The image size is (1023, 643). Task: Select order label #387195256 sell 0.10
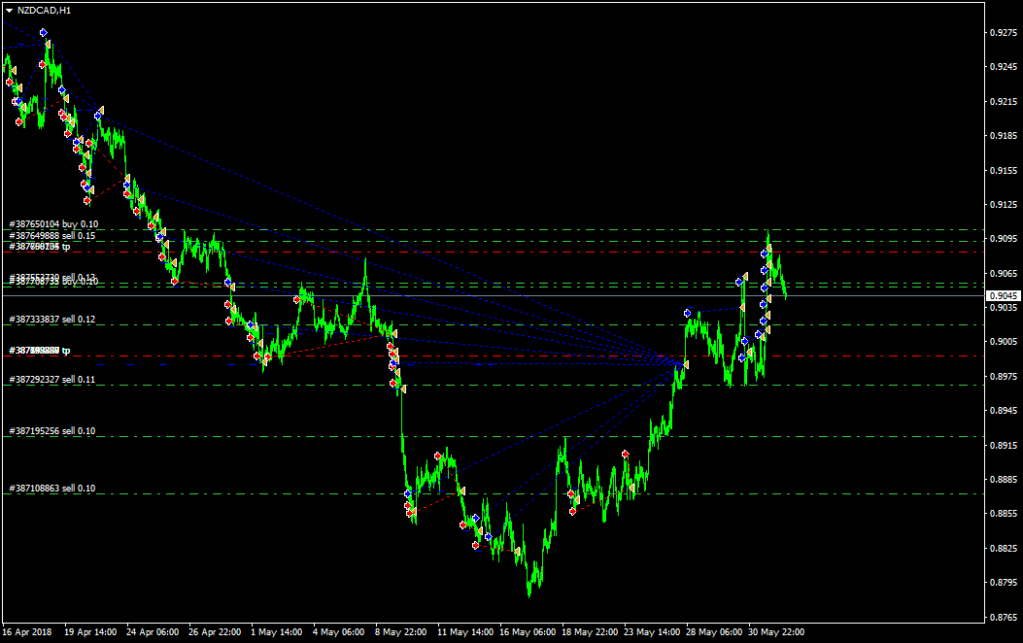click(x=52, y=431)
